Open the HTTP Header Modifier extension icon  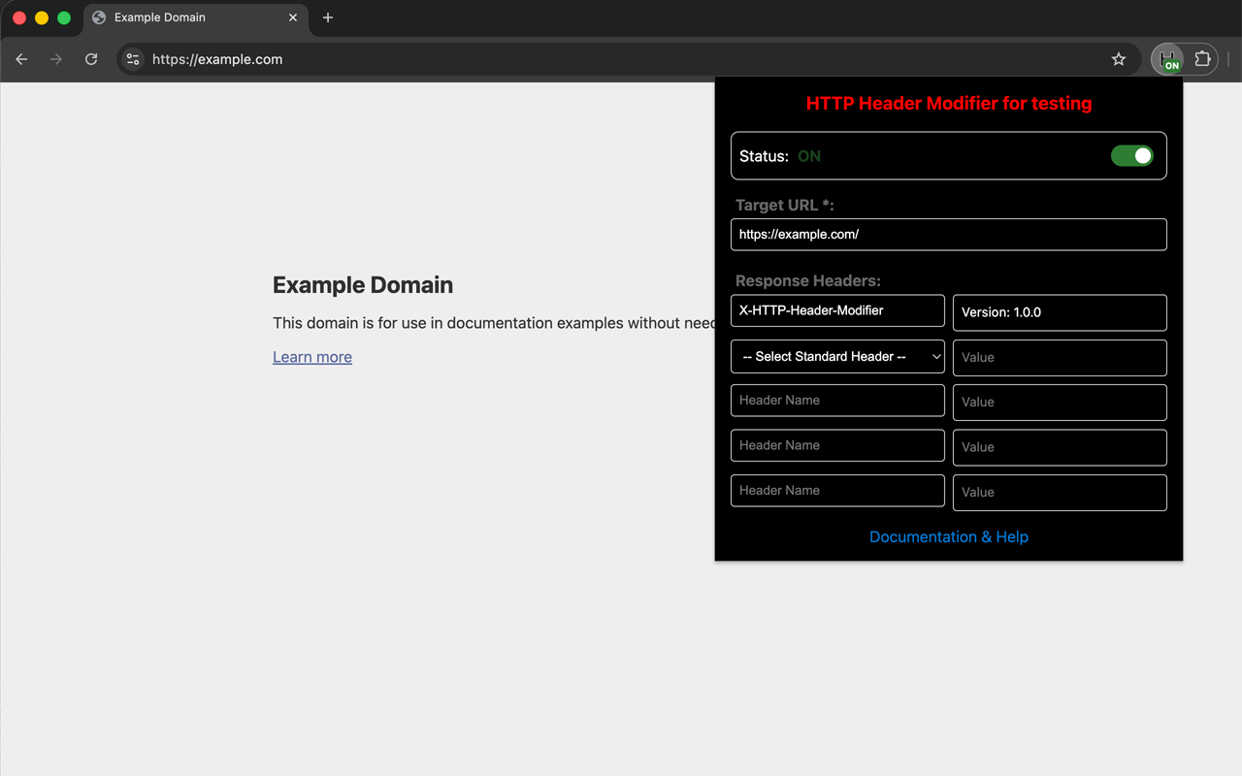pos(1169,59)
